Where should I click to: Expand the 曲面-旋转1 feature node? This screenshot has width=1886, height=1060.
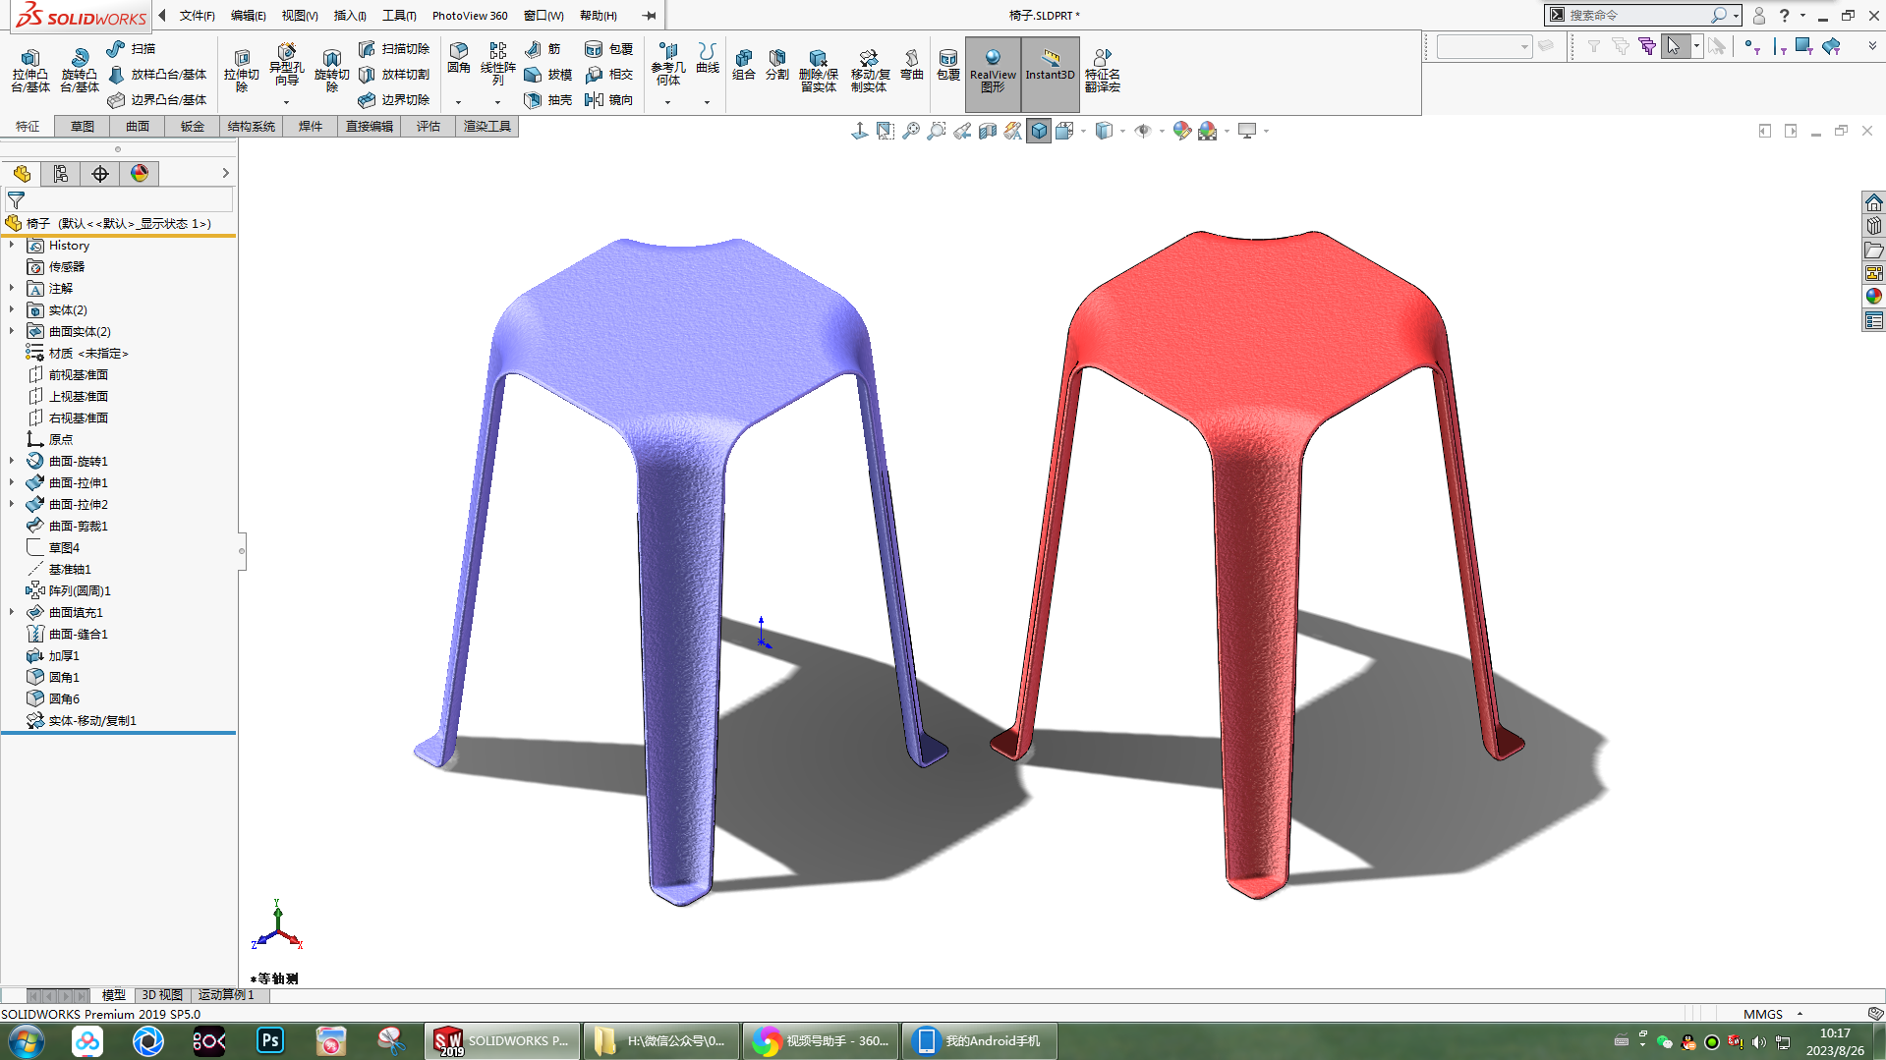(x=12, y=462)
